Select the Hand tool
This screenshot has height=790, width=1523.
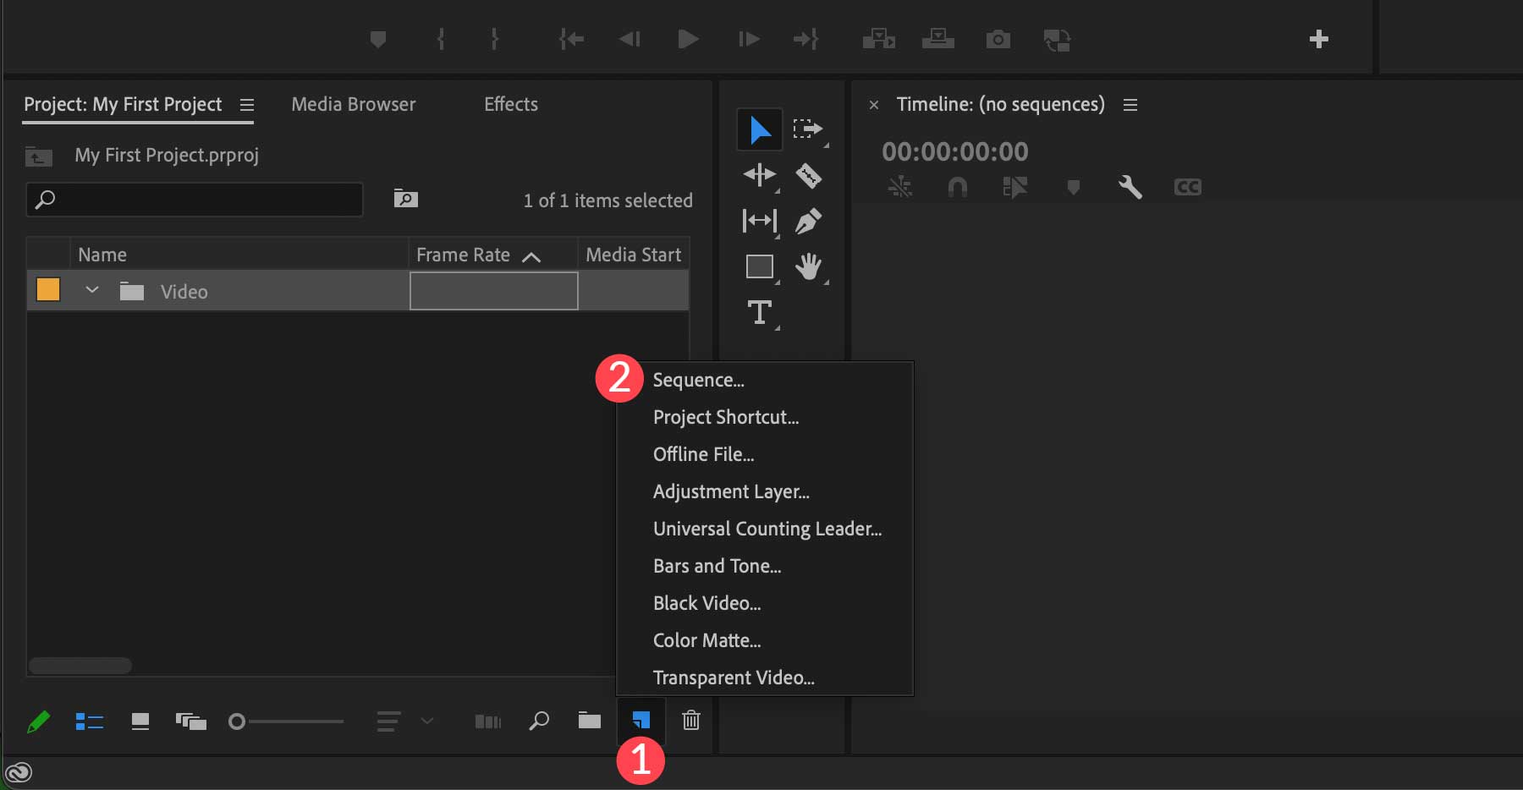(809, 266)
